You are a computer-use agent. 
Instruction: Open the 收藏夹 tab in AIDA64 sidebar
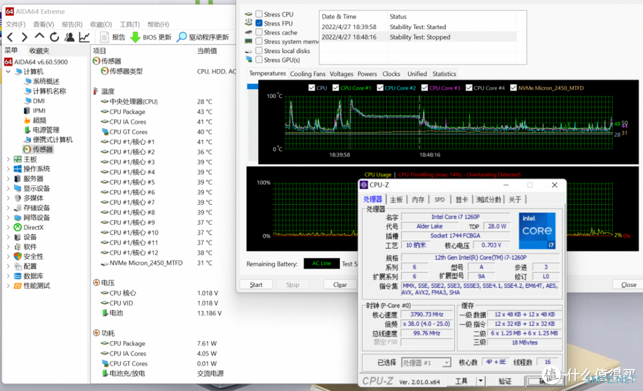pyautogui.click(x=39, y=51)
